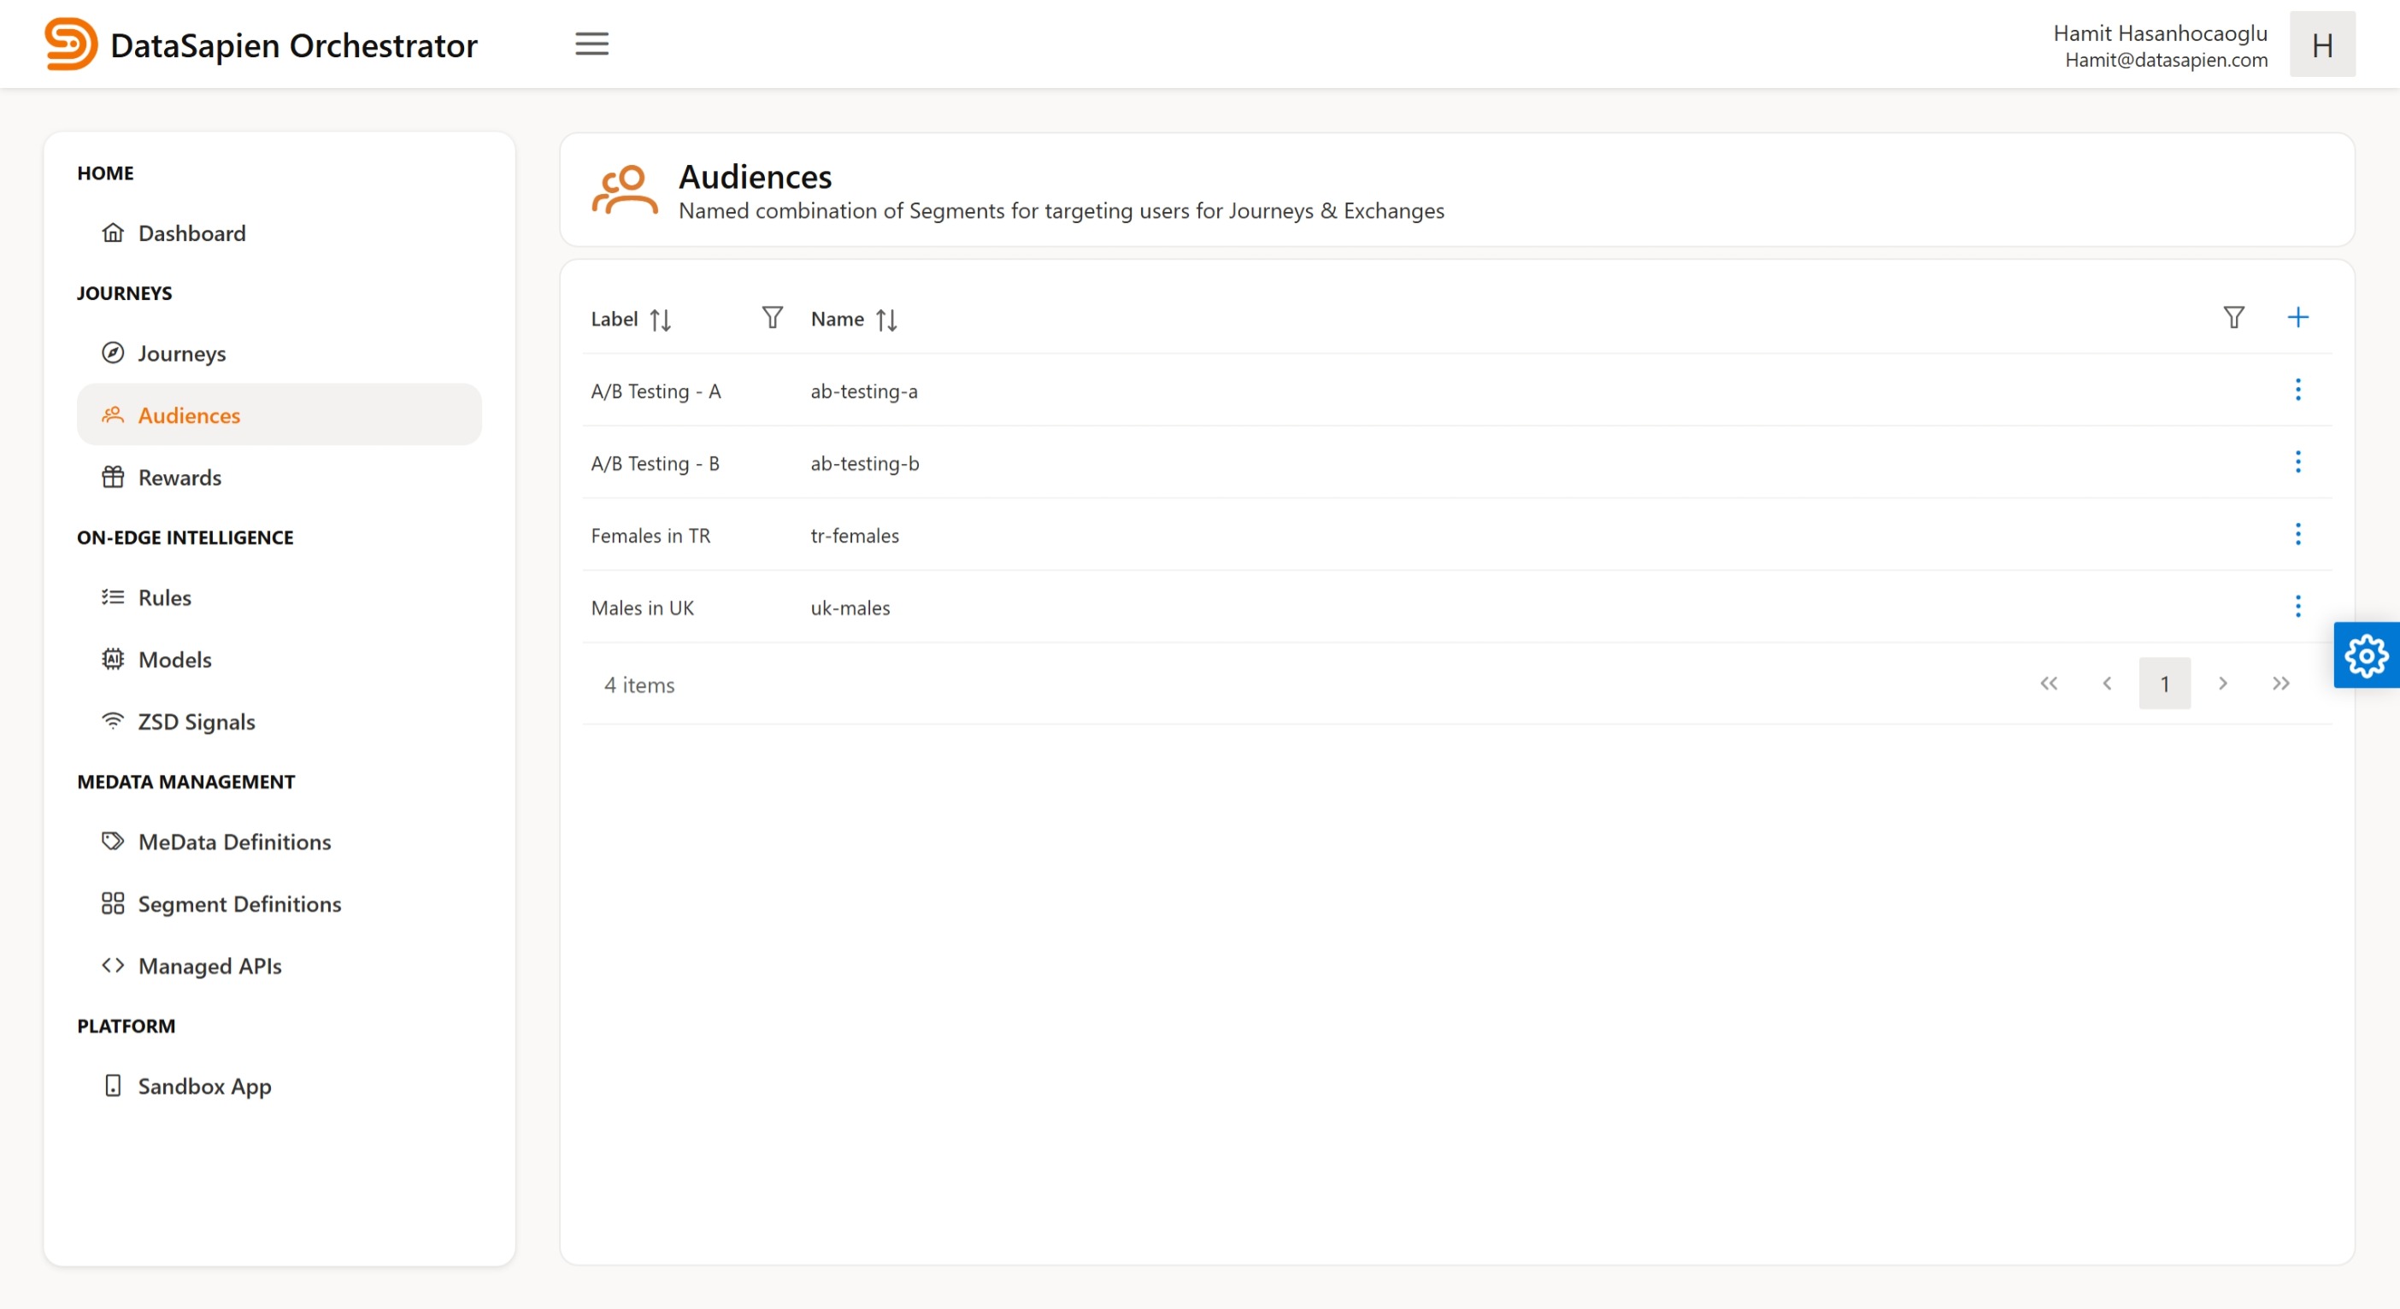This screenshot has width=2400, height=1309.
Task: Switch to the Audiences section
Action: point(189,414)
